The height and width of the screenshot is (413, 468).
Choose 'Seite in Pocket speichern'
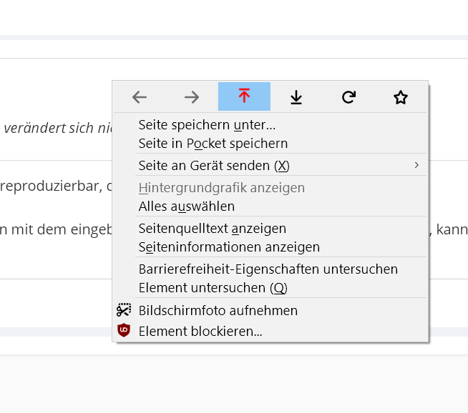pos(213,143)
